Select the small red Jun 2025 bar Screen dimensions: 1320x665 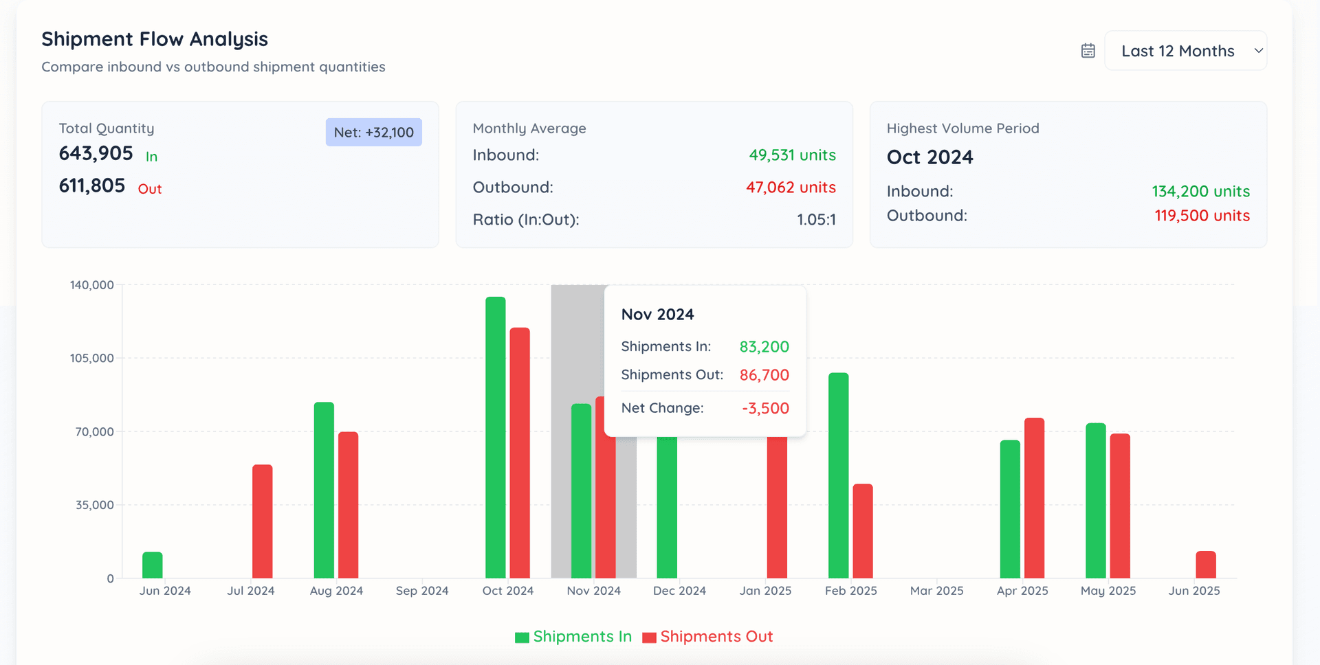[1205, 565]
